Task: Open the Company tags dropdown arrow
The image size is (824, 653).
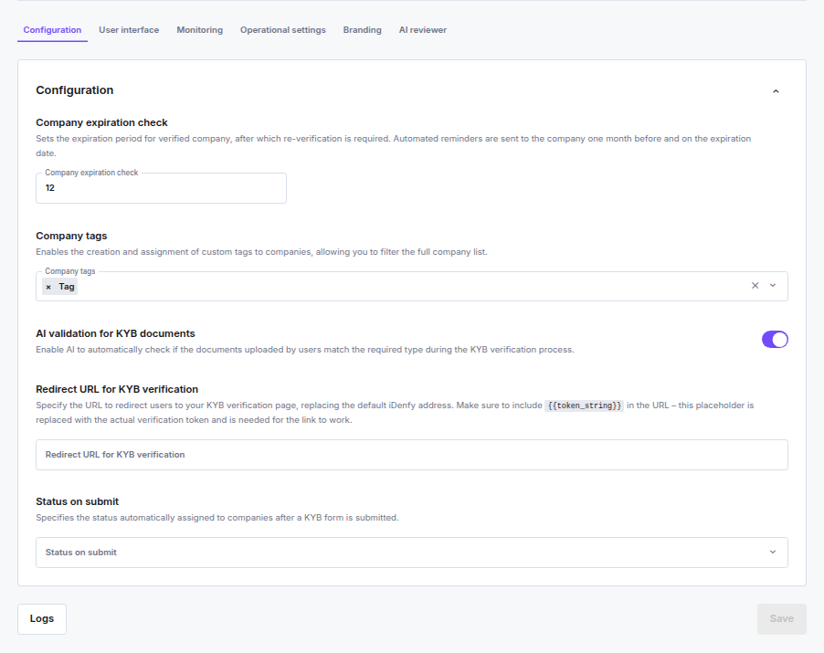Action: tap(773, 286)
